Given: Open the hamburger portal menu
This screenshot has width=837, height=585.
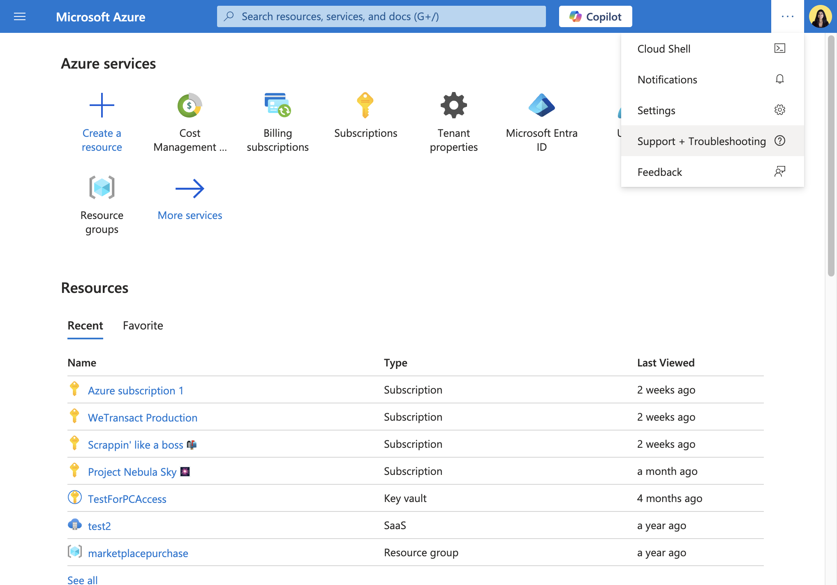Looking at the screenshot, I should [x=20, y=16].
